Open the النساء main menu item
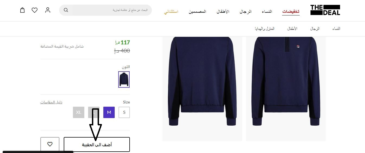 point(267,12)
